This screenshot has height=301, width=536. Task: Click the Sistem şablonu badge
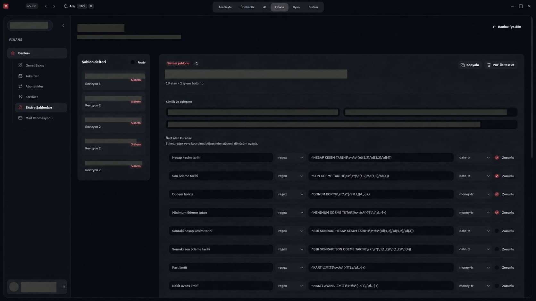coord(178,63)
